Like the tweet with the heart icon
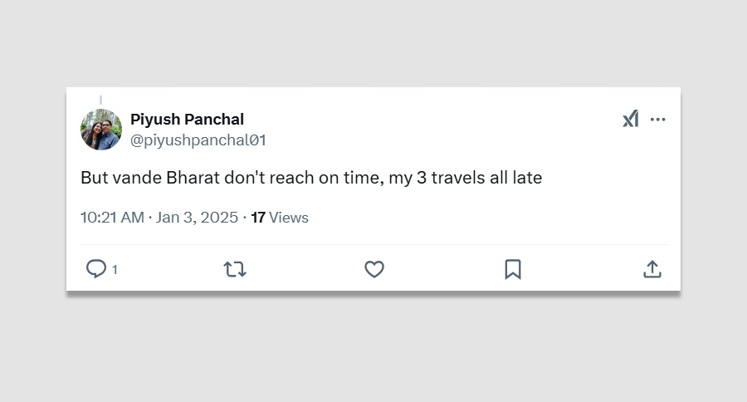747x402 pixels. (x=374, y=269)
